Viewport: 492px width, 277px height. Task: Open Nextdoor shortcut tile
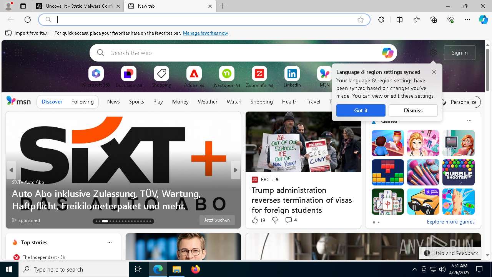click(227, 77)
